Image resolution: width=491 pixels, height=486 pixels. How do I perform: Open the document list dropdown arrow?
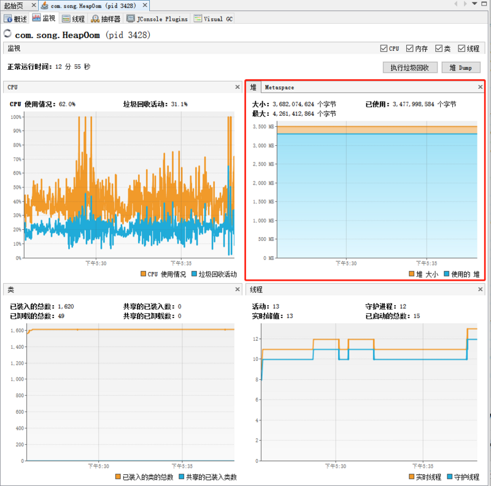pyautogui.click(x=474, y=4)
